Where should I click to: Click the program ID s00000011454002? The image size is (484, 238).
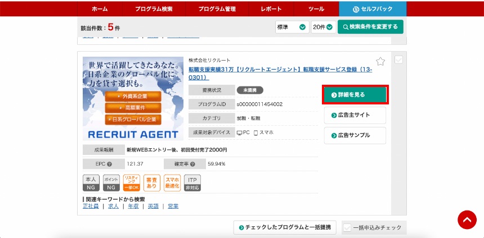tap(259, 104)
